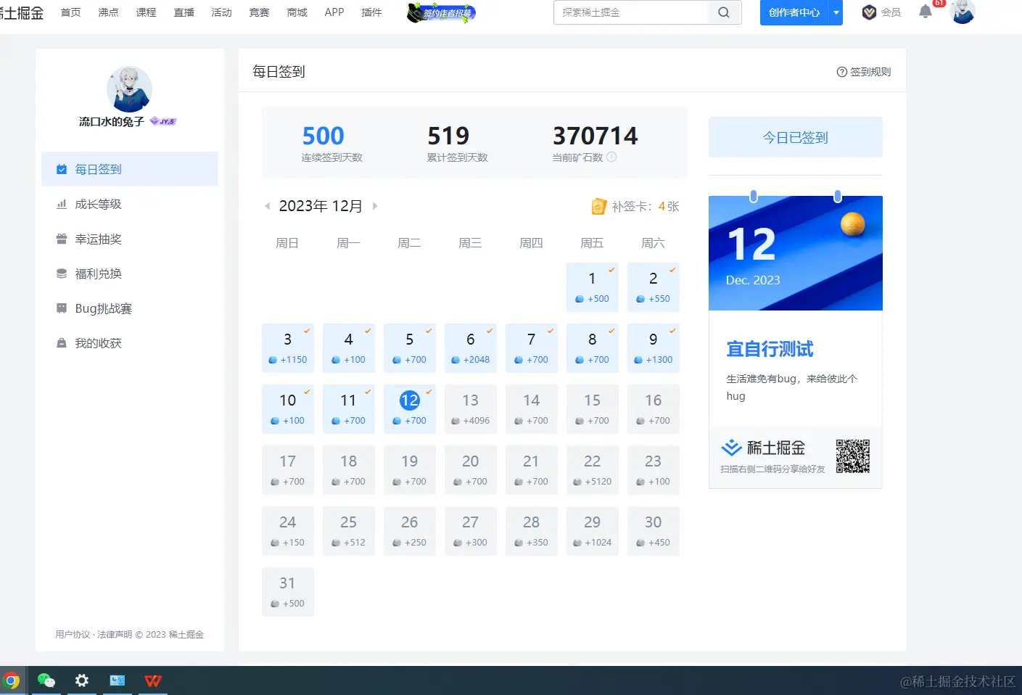
Task: Click the 福利兑换 sidebar icon
Action: click(x=62, y=274)
